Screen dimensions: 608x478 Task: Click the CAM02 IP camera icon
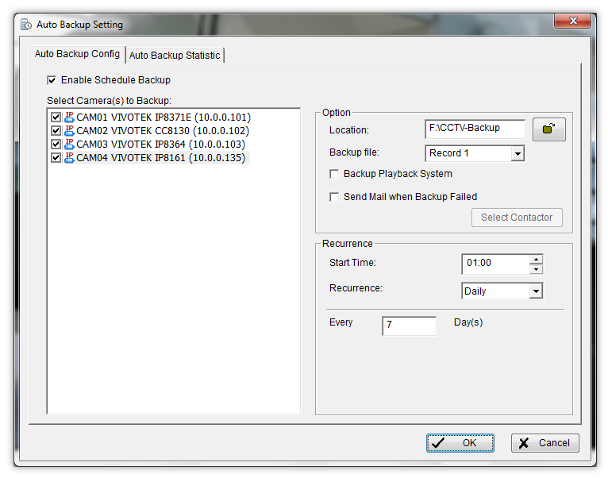[69, 131]
